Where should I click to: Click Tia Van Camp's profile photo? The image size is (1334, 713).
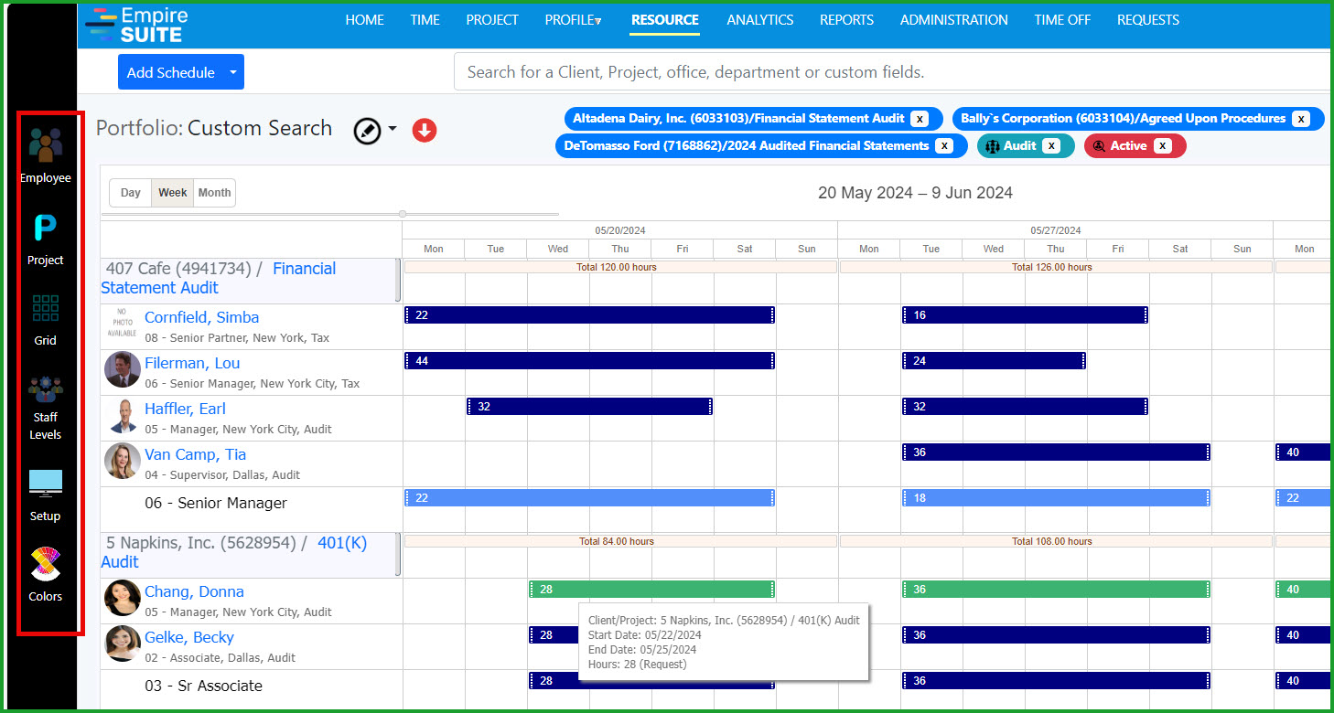123,462
